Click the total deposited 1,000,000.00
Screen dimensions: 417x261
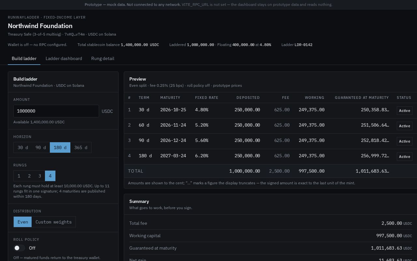[245, 171]
